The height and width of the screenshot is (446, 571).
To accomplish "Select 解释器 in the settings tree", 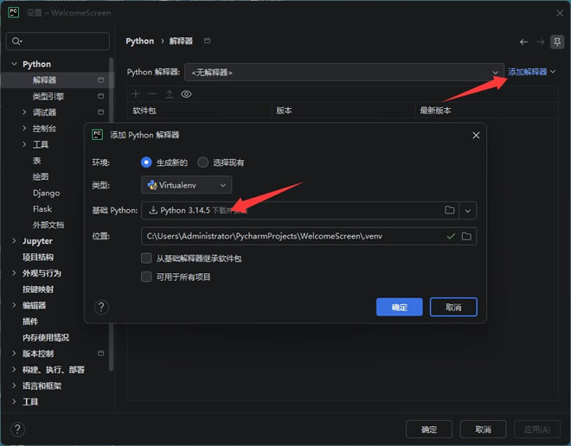I will 44,80.
